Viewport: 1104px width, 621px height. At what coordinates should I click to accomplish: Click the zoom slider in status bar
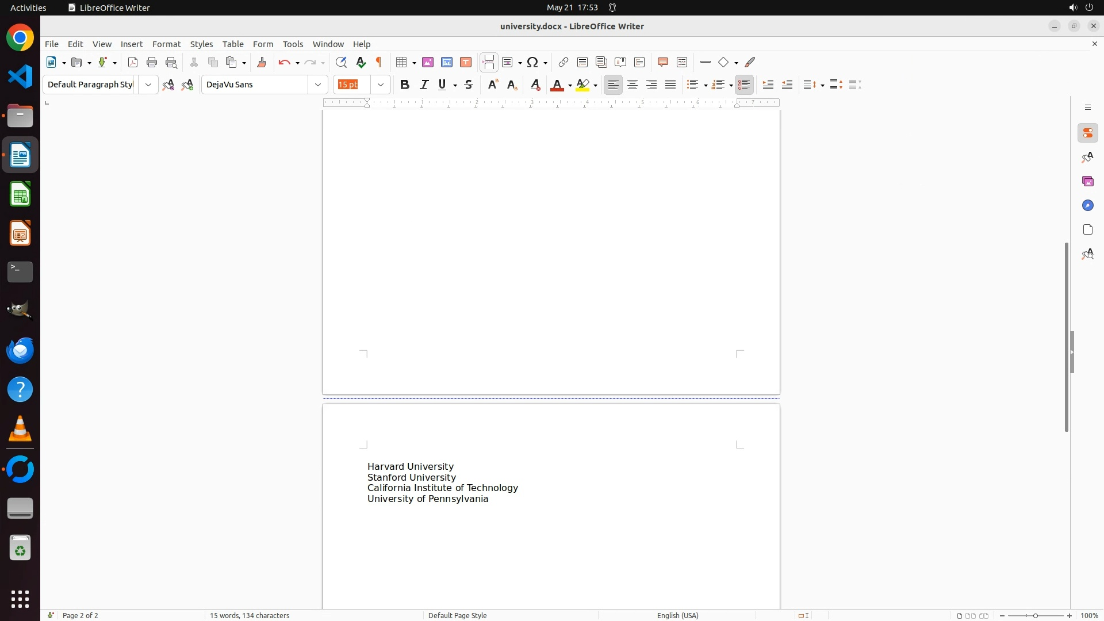coord(1036,616)
